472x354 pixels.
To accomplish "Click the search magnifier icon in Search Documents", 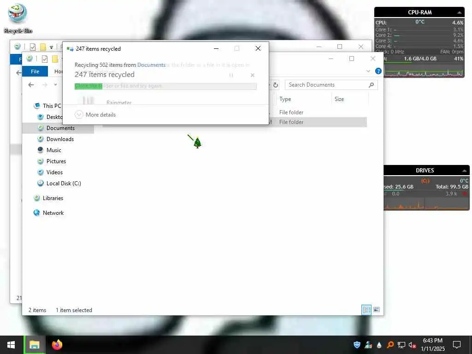I will [372, 85].
